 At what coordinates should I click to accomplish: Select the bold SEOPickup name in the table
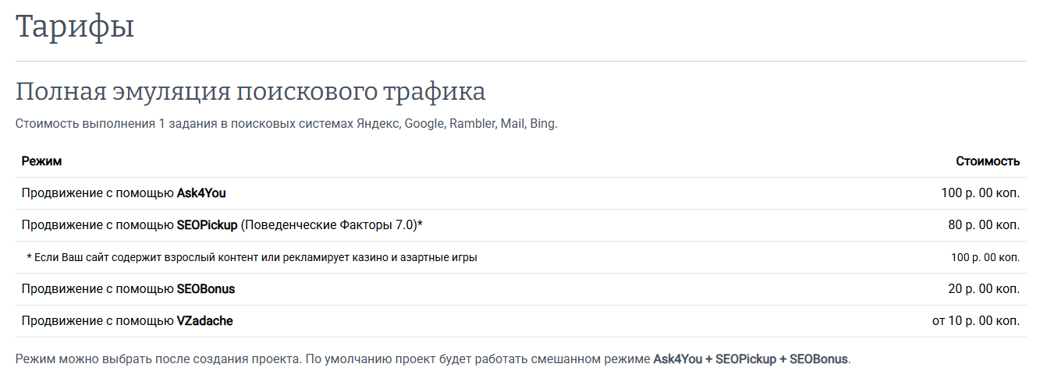[207, 225]
